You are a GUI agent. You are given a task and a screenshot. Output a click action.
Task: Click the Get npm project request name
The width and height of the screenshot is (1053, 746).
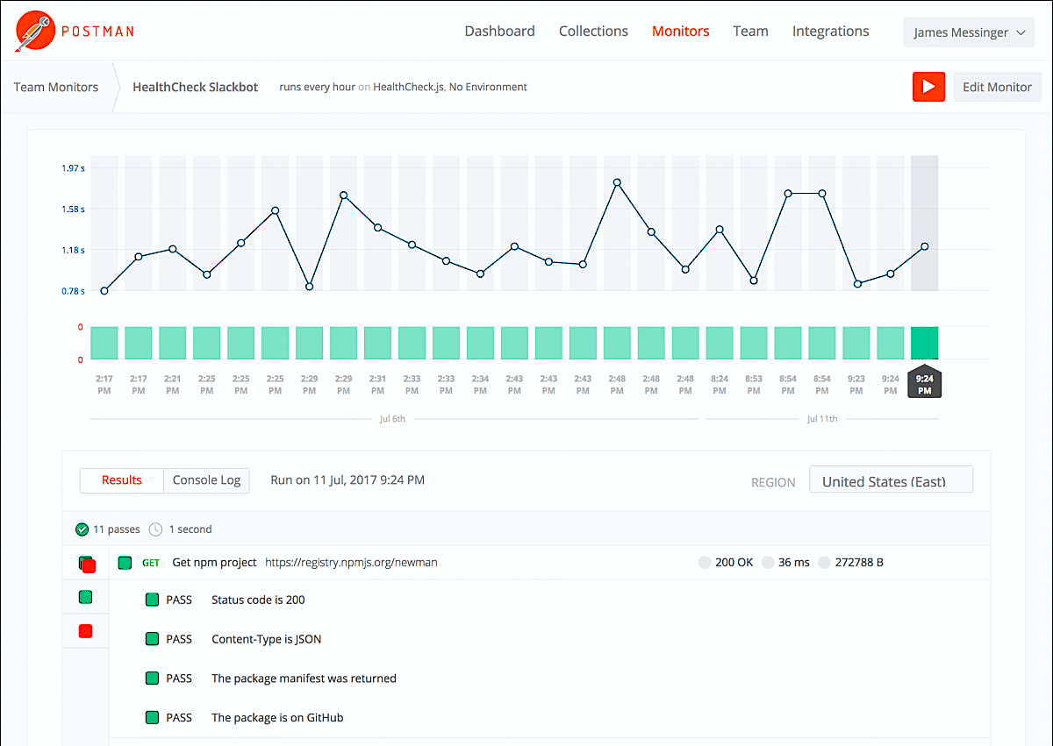[x=214, y=563]
